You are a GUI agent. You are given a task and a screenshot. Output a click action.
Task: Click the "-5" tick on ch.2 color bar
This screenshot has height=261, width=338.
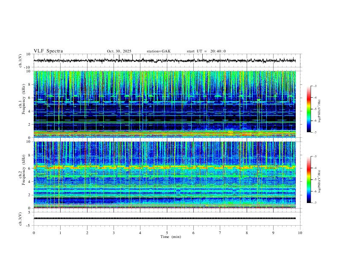pyautogui.click(x=315, y=180)
